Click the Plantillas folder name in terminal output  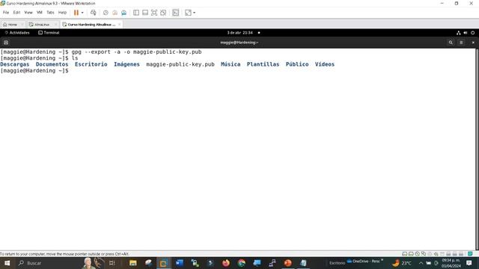[263, 64]
